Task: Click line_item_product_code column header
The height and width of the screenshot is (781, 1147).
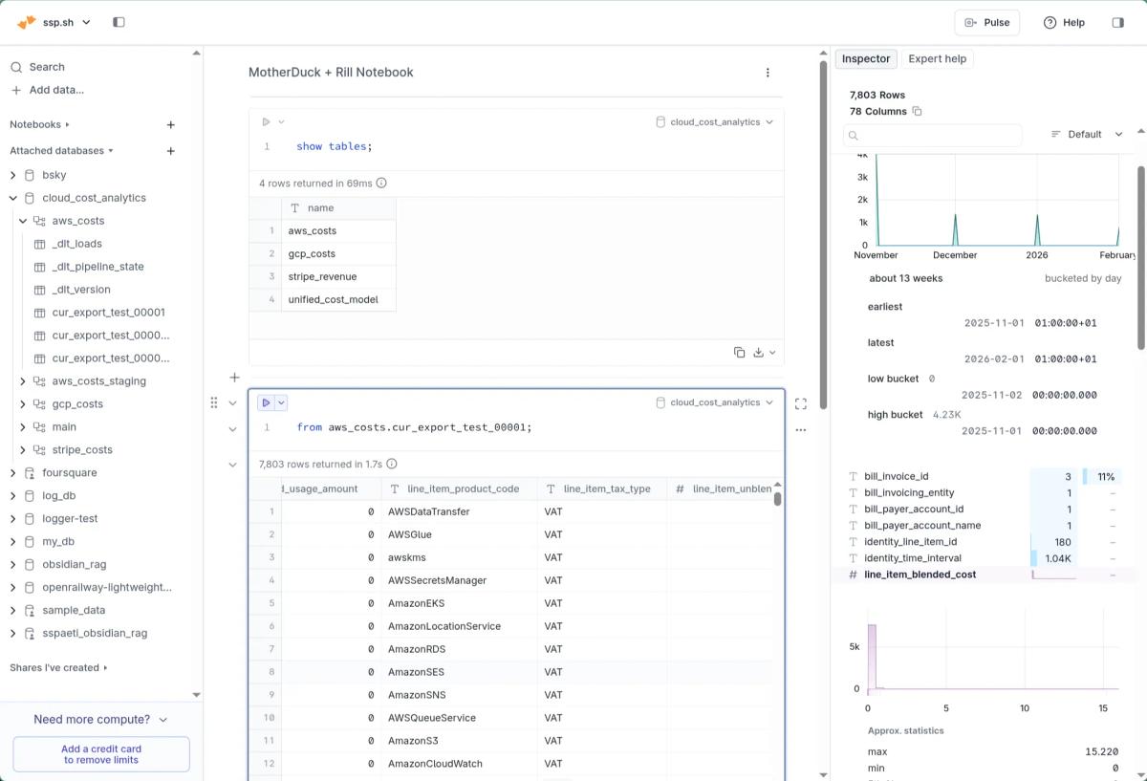Action: (459, 488)
